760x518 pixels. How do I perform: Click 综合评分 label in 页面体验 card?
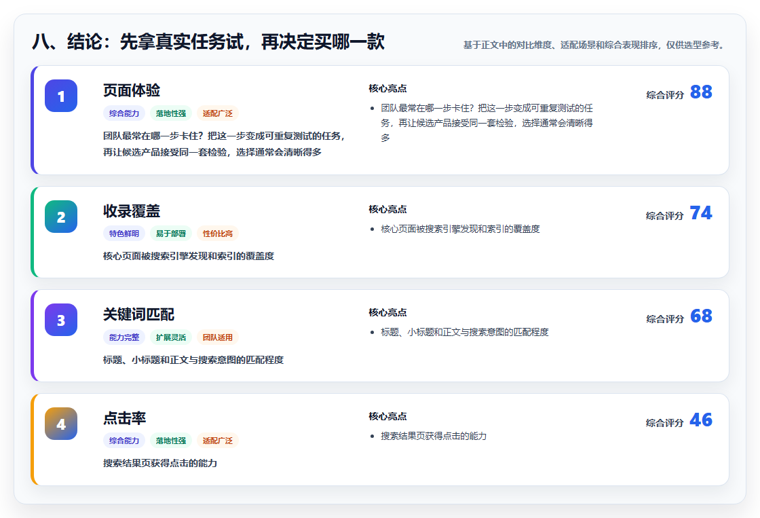click(x=665, y=95)
